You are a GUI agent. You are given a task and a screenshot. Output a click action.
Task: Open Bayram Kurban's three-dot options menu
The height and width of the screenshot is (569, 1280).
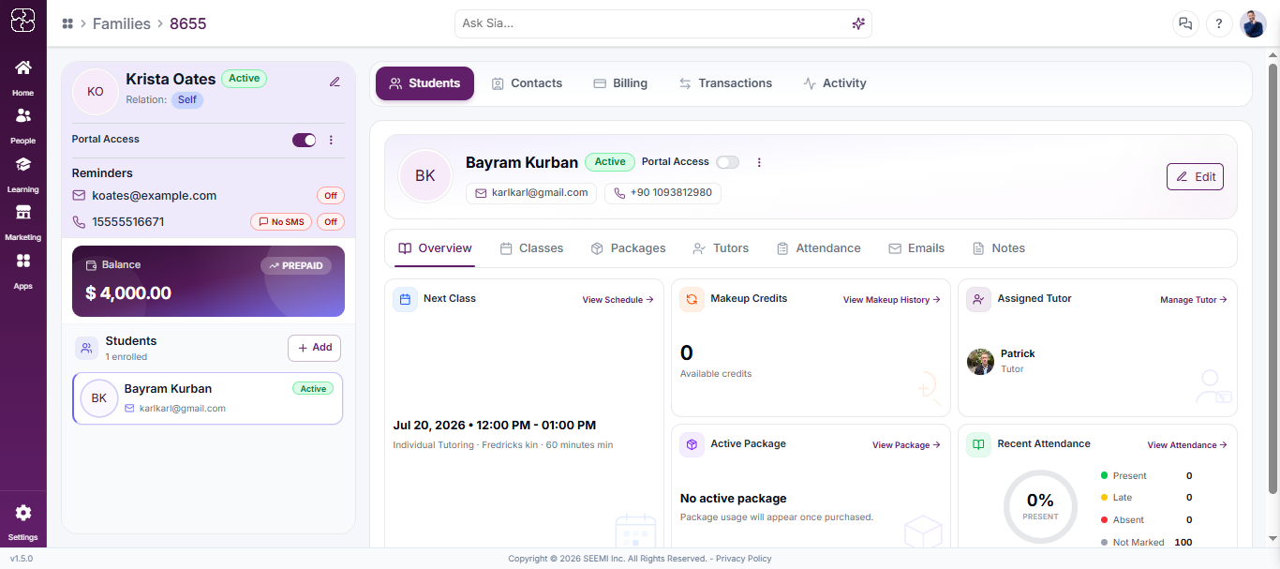(x=759, y=162)
